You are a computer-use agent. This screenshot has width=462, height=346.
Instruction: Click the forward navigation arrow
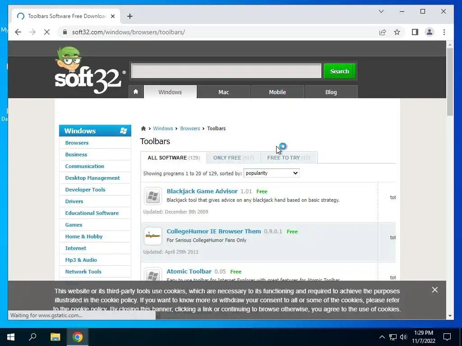tap(32, 32)
